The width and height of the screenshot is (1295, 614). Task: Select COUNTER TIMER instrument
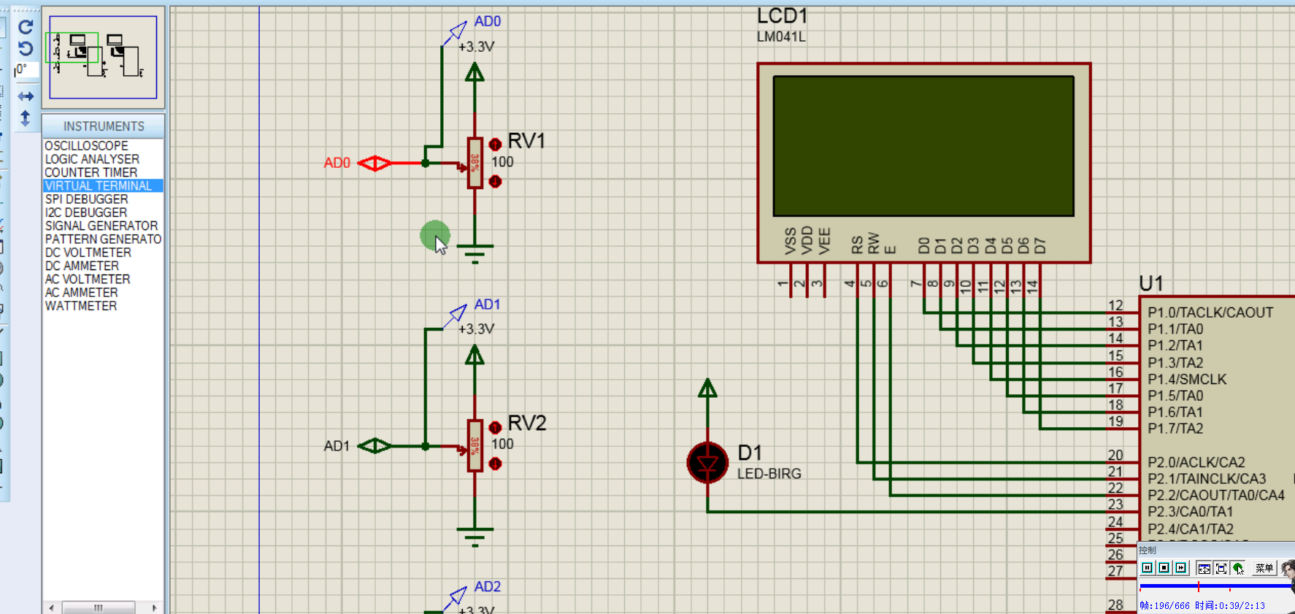click(x=103, y=172)
